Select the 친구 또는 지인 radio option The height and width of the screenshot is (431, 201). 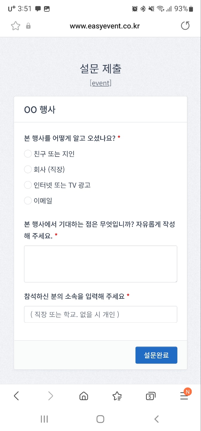28,154
